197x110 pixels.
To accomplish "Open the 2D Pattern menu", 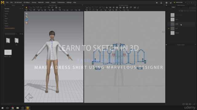I will pos(27,2).
